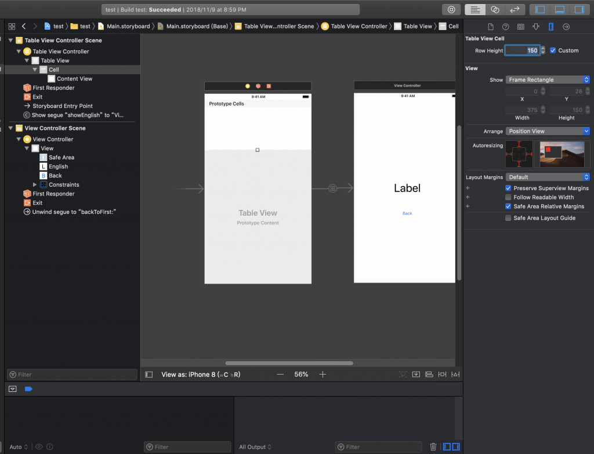Toggle the debug area panel
This screenshot has height=454, width=594.
click(x=560, y=9)
